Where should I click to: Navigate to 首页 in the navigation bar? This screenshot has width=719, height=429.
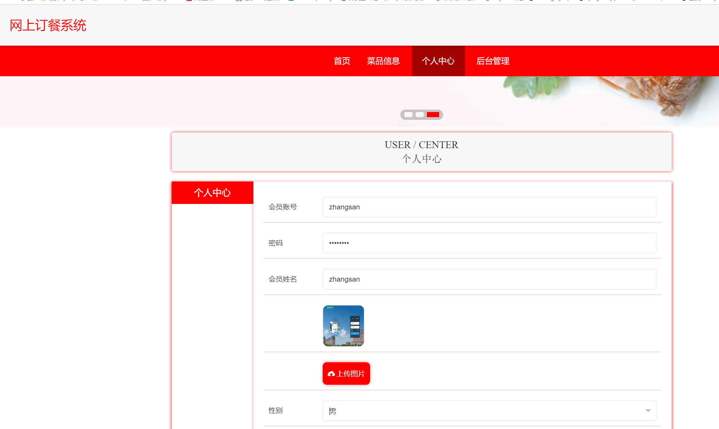pyautogui.click(x=342, y=61)
